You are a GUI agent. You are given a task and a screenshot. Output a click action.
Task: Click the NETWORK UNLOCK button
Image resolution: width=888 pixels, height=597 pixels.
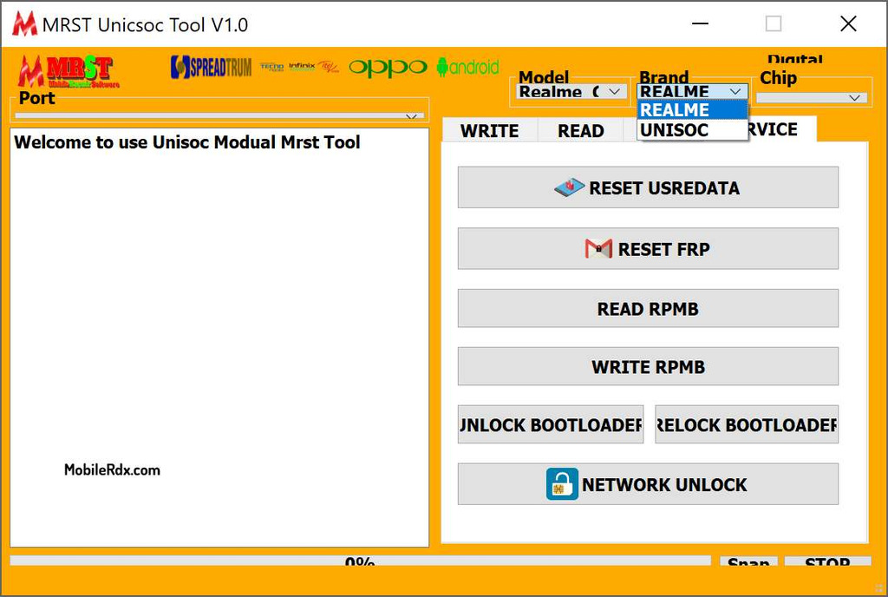point(648,484)
